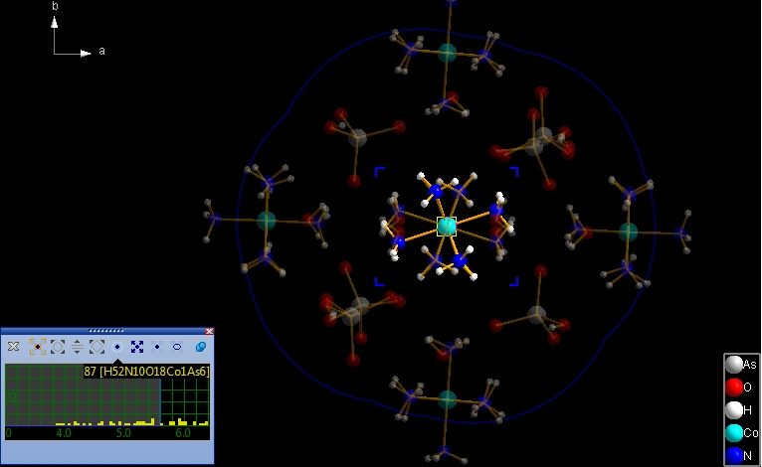Image resolution: width=762 pixels, height=467 pixels.
Task: Click the As grey sphere in legend
Action: point(733,365)
